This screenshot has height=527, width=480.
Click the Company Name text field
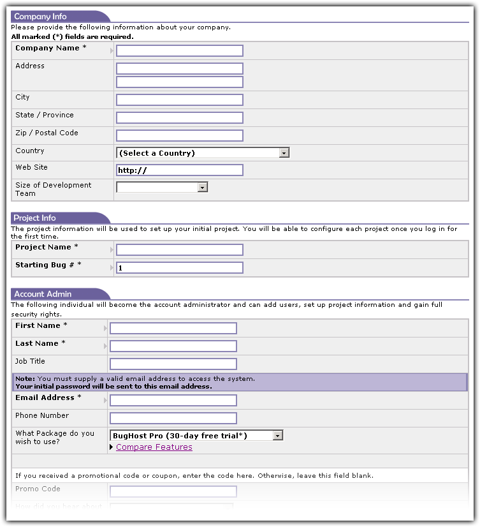click(x=179, y=51)
